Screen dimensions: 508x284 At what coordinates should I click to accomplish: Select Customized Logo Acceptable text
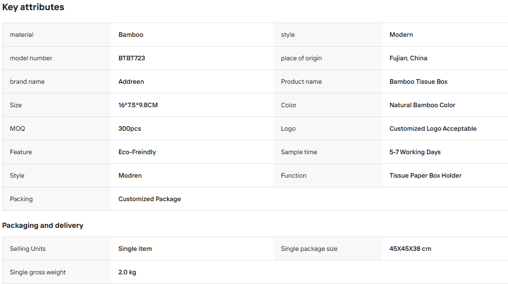433,129
